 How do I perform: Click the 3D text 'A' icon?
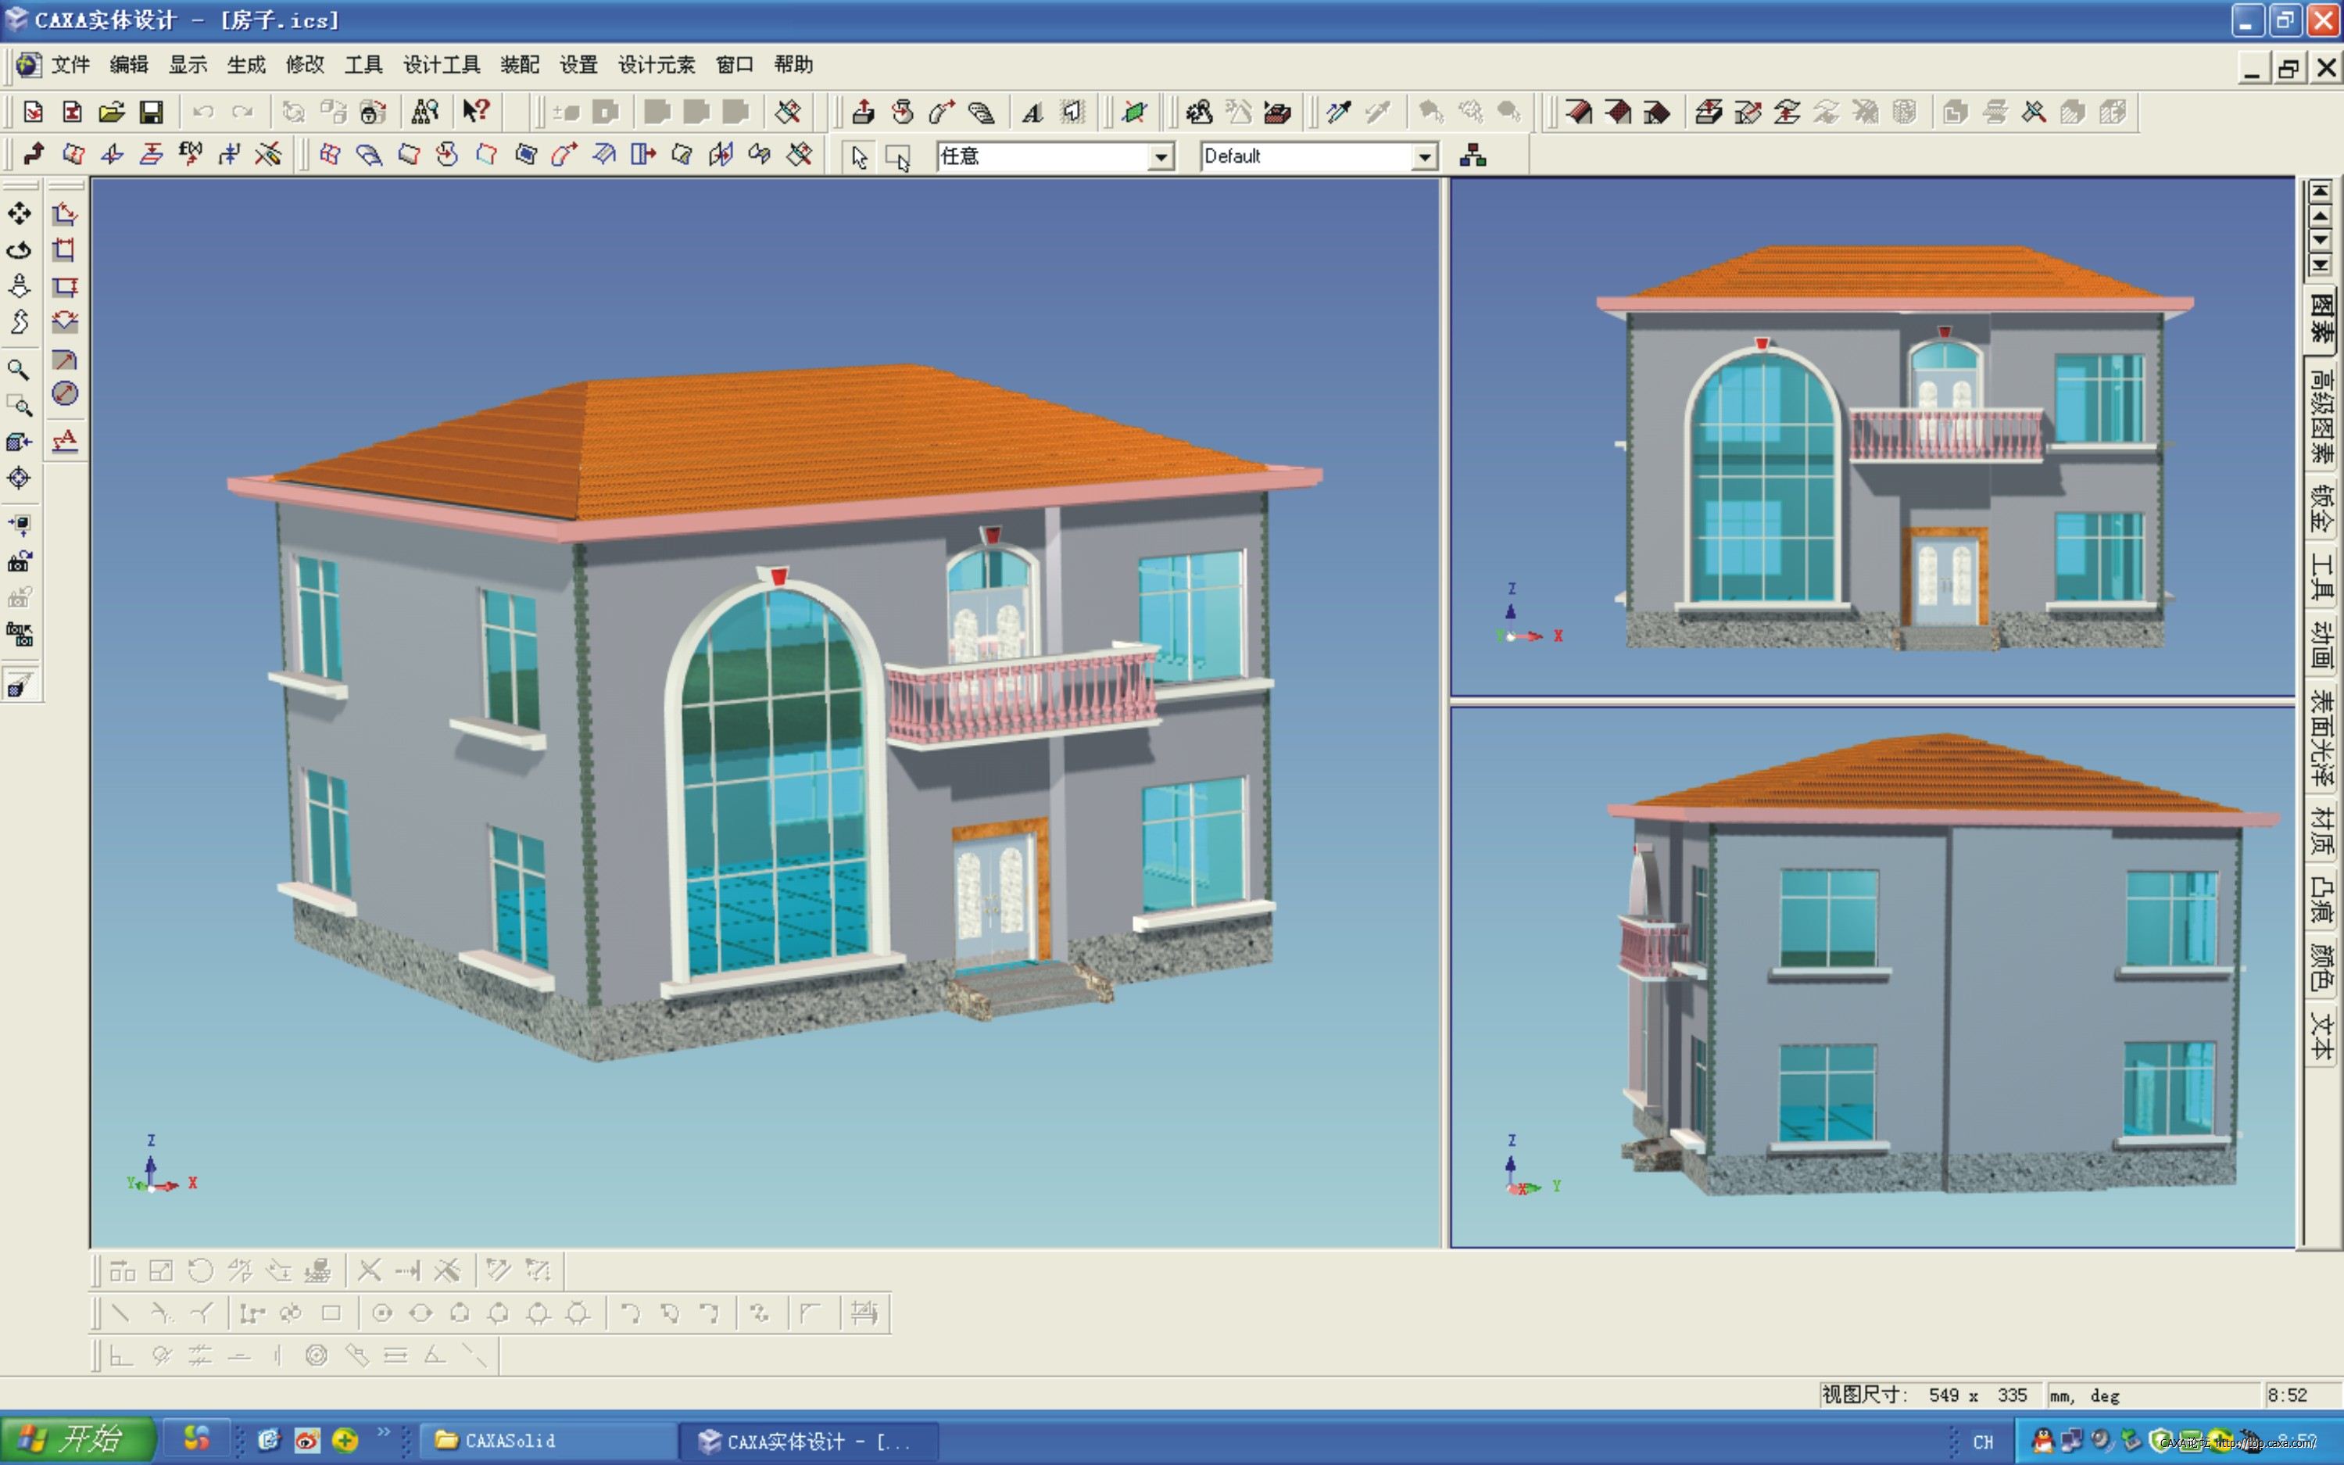1032,113
